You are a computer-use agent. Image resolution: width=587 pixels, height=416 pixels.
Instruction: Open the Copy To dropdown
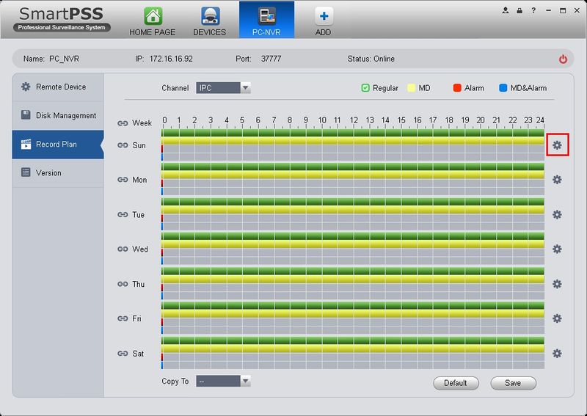pos(246,382)
